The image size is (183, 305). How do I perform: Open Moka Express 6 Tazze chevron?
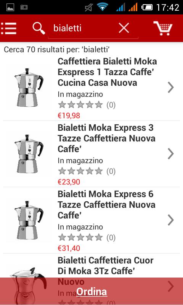(170, 220)
